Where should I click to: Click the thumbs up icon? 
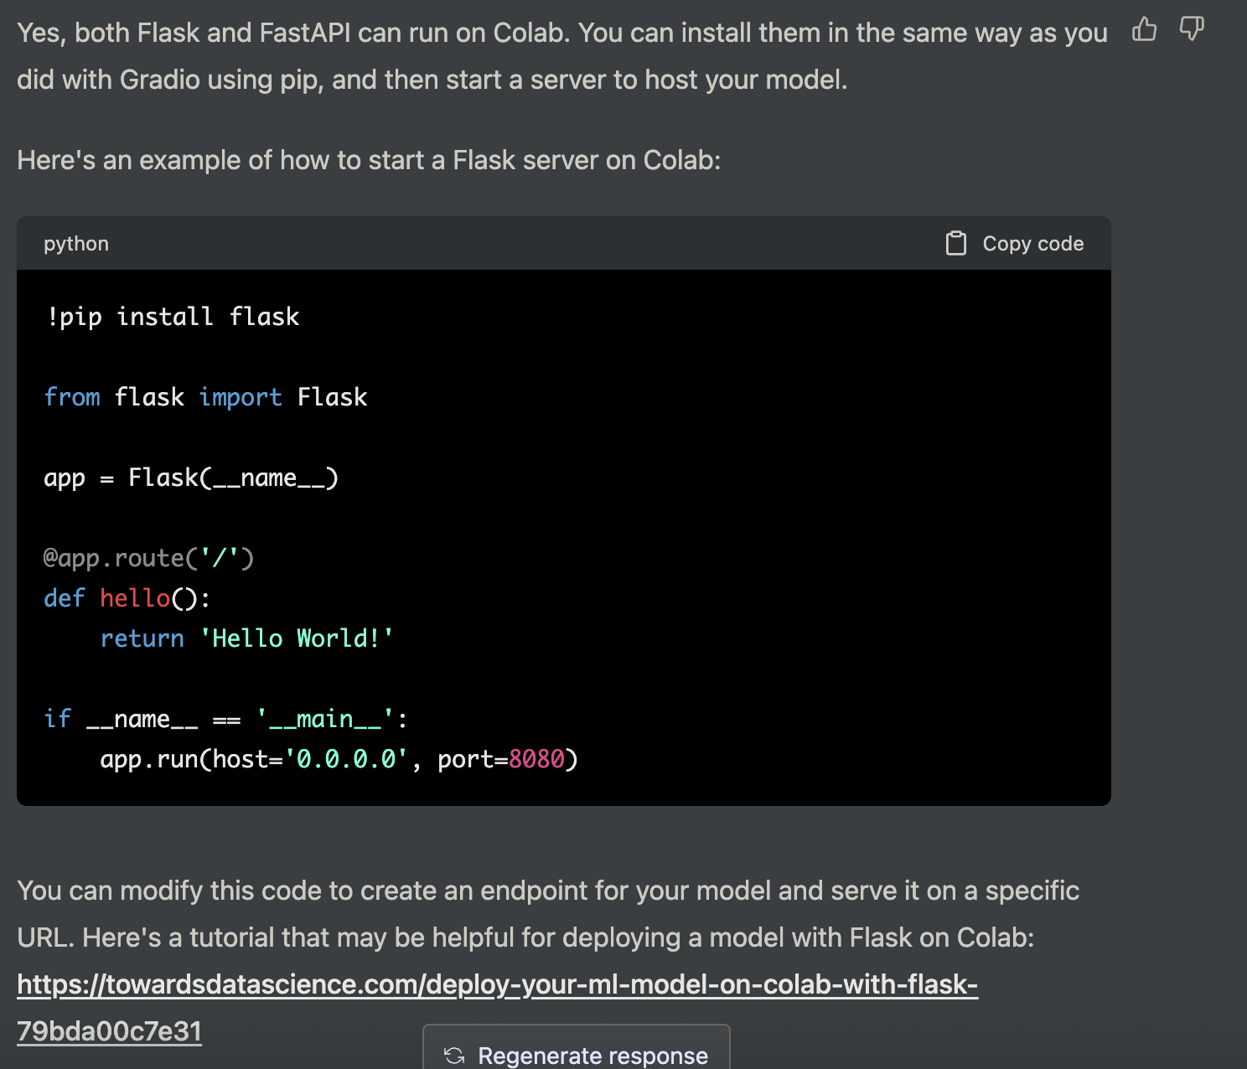click(x=1144, y=29)
